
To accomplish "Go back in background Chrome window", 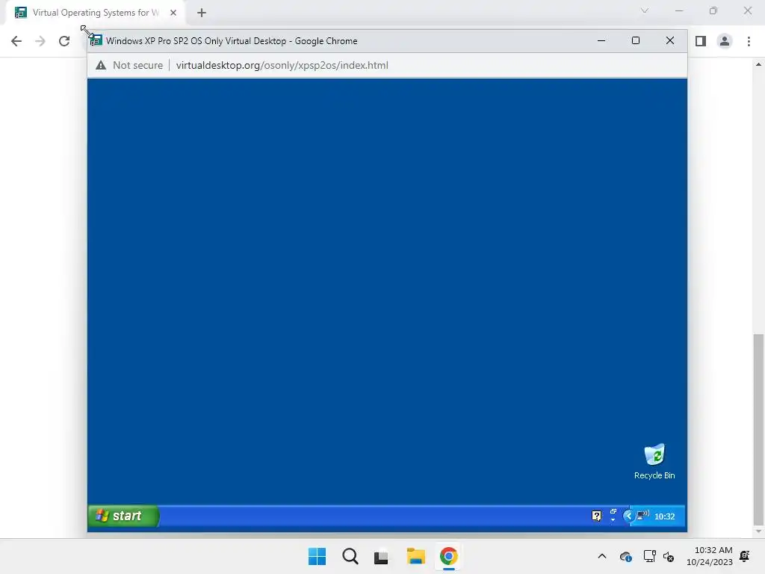I will (x=16, y=41).
